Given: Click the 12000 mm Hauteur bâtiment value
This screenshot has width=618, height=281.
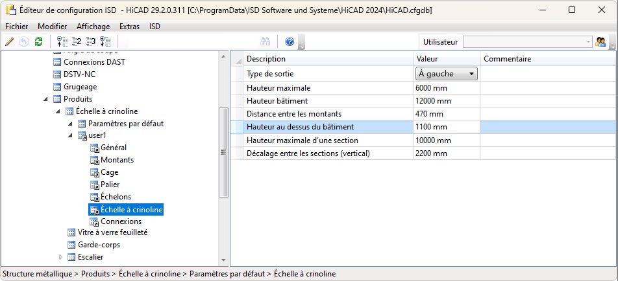Looking at the screenshot, I should click(x=447, y=101).
